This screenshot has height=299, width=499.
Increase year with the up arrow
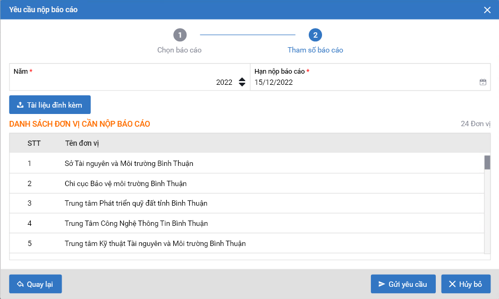tap(242, 80)
